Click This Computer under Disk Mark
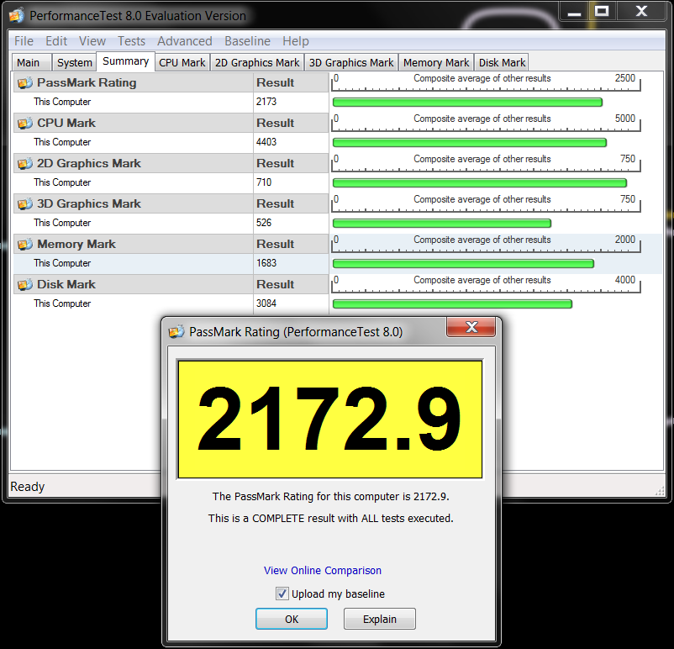This screenshot has height=649, width=674. (62, 303)
